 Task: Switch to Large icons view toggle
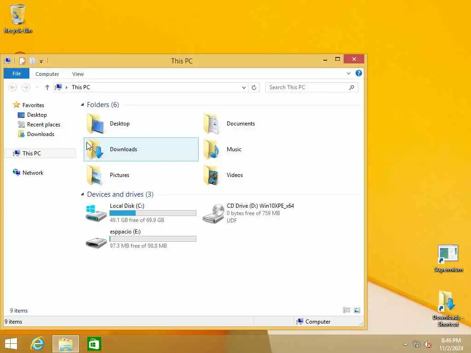point(357,310)
